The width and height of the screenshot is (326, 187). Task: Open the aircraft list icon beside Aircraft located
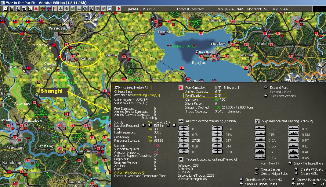[x=181, y=121]
